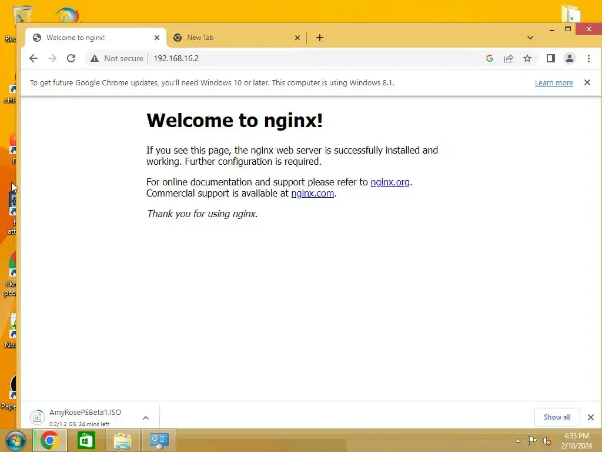The height and width of the screenshot is (452, 602).
Task: Click the muted volume tray icon
Action: coord(546,441)
